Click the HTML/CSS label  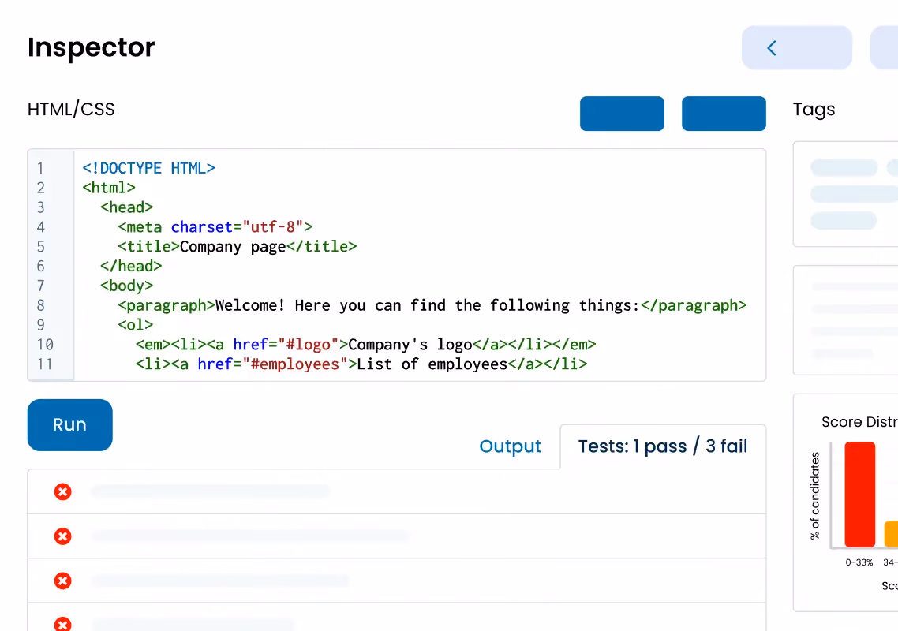click(71, 110)
